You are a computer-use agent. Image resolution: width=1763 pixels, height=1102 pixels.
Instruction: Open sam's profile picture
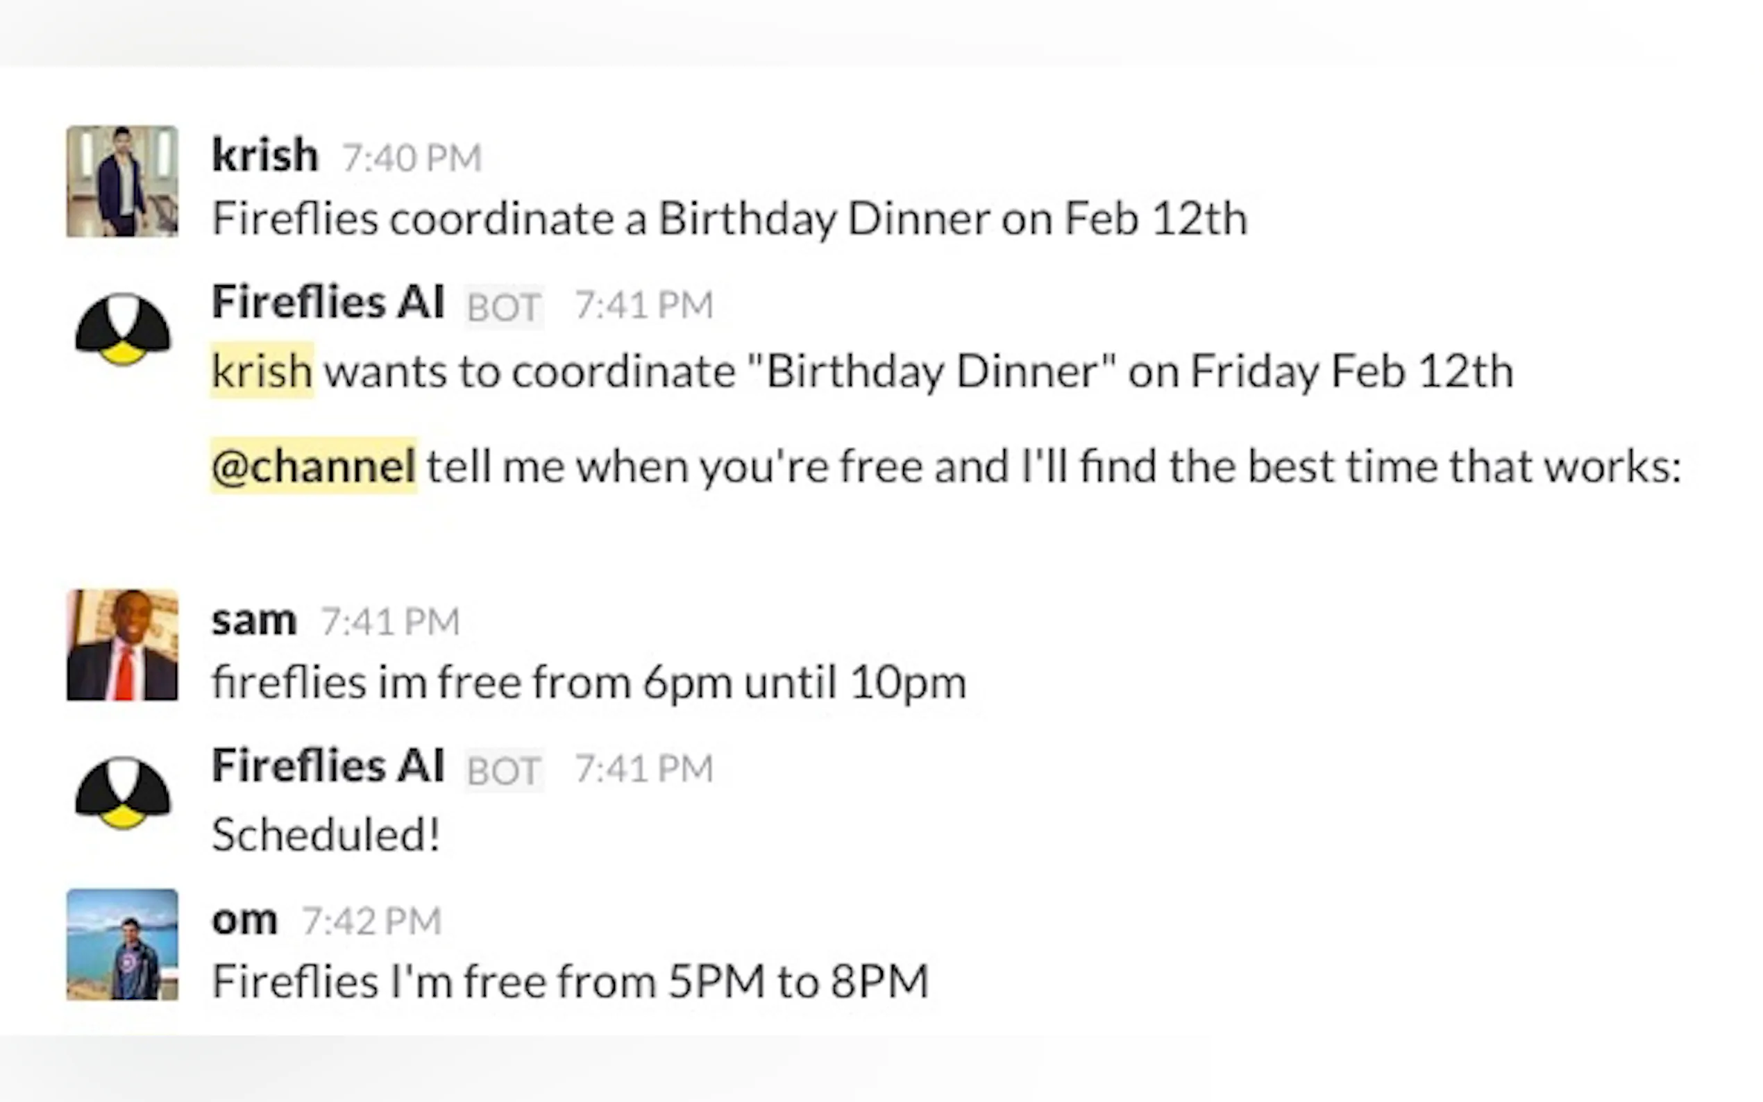point(121,645)
